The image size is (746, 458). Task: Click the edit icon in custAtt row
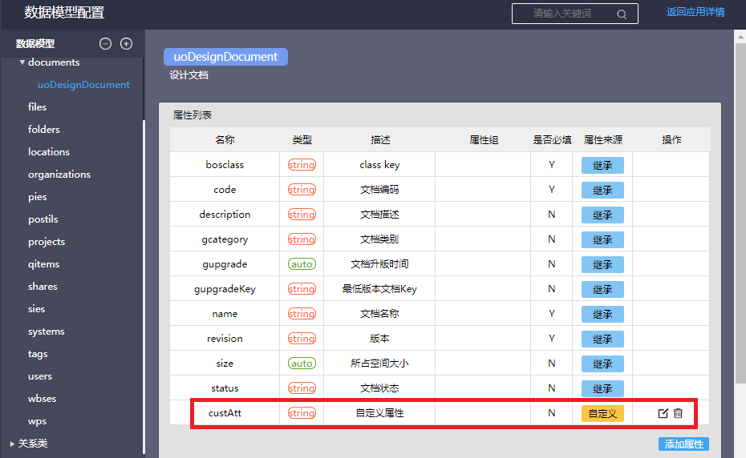(x=663, y=413)
